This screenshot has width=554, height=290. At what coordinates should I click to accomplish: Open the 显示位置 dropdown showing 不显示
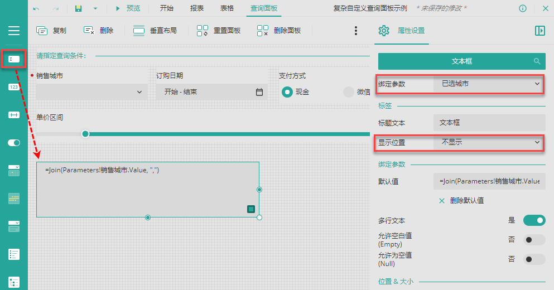(489, 142)
